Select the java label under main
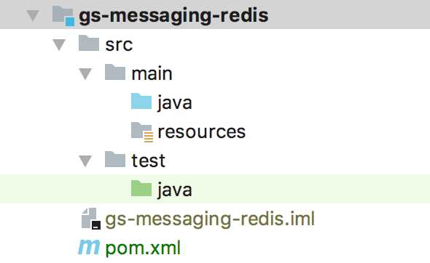 pos(175,103)
